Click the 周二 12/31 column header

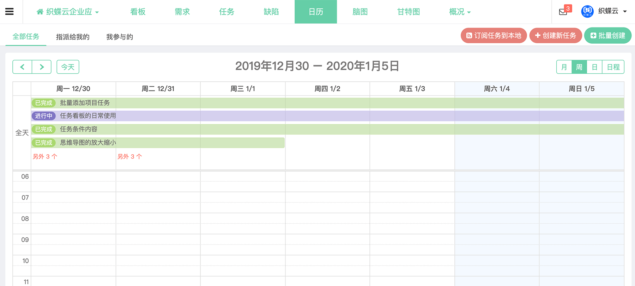point(158,89)
